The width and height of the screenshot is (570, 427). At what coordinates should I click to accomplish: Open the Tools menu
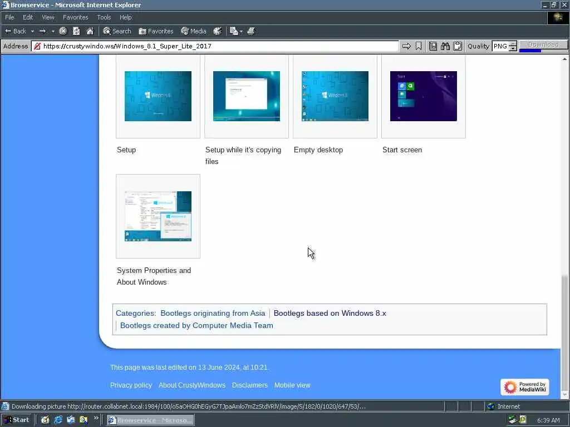click(x=104, y=17)
